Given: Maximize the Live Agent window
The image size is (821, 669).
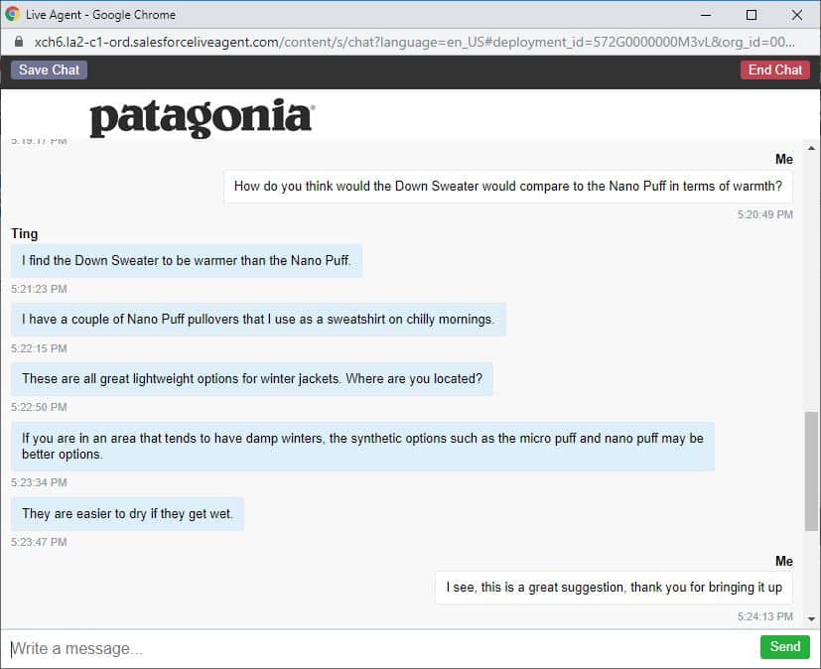Looking at the screenshot, I should pyautogui.click(x=752, y=15).
